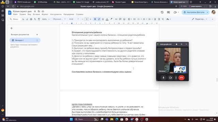The width and height of the screenshot is (218, 122).
Task: Star the document Копия скрипт диа
Action: pos(35,11)
